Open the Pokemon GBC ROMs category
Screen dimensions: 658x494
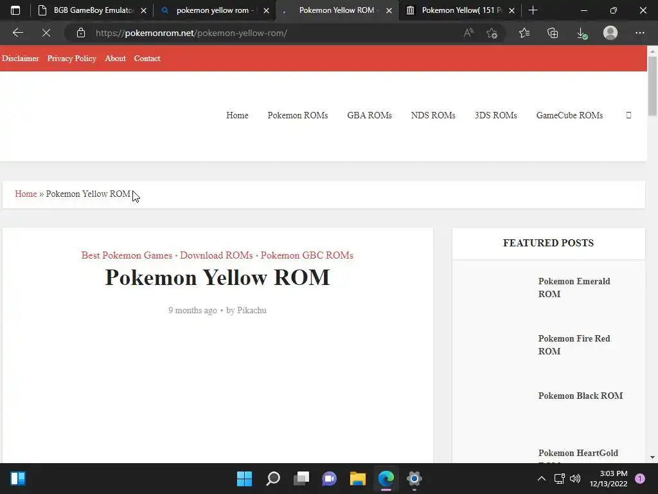tap(307, 255)
